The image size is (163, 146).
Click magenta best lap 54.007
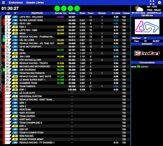(x=61, y=17)
